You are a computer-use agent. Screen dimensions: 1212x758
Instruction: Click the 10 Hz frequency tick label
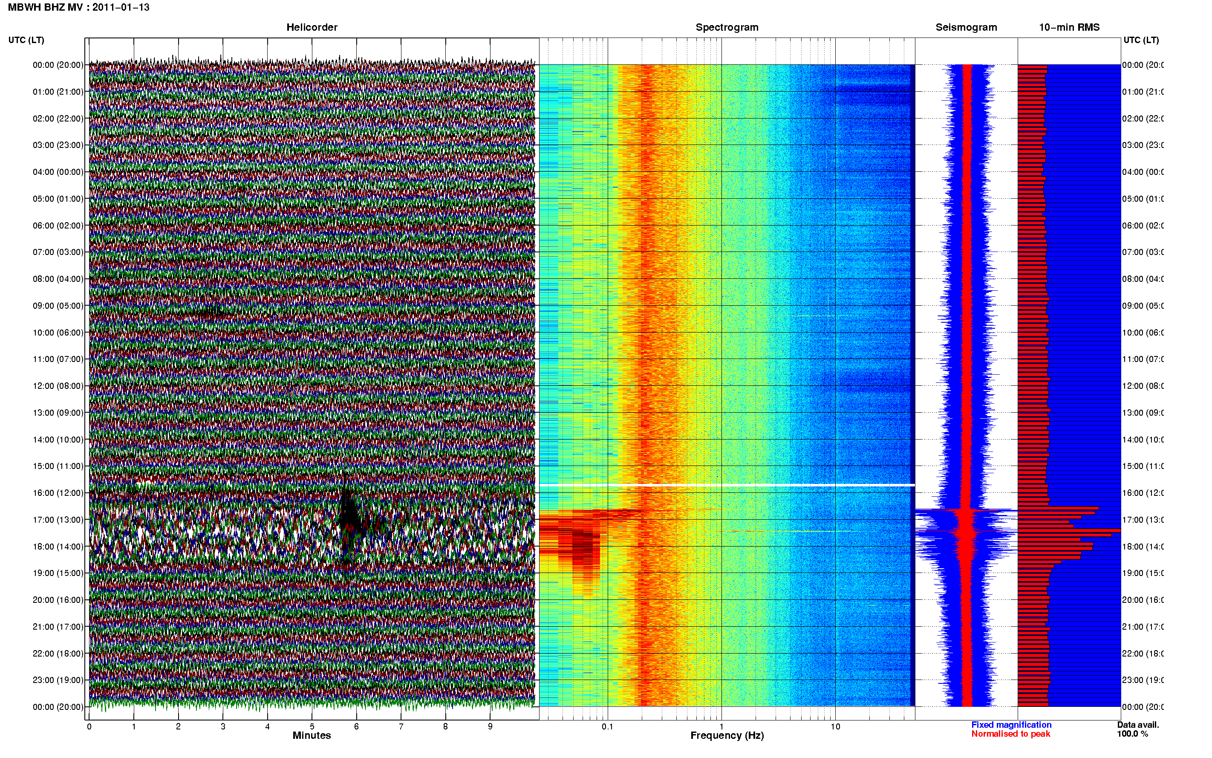(x=835, y=727)
